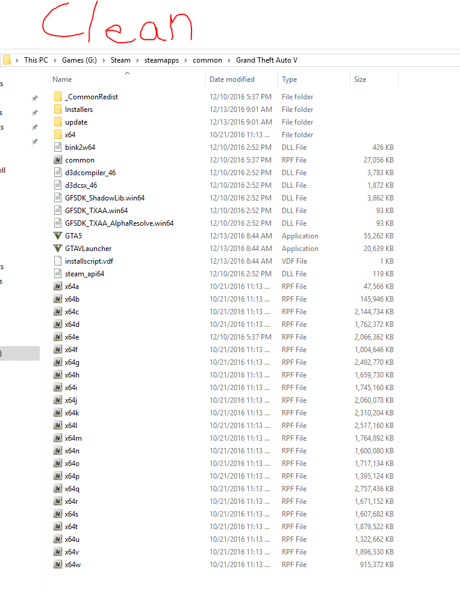The width and height of the screenshot is (460, 593).
Task: Click the 2,757,436 KB size value
Action: pos(374,489)
